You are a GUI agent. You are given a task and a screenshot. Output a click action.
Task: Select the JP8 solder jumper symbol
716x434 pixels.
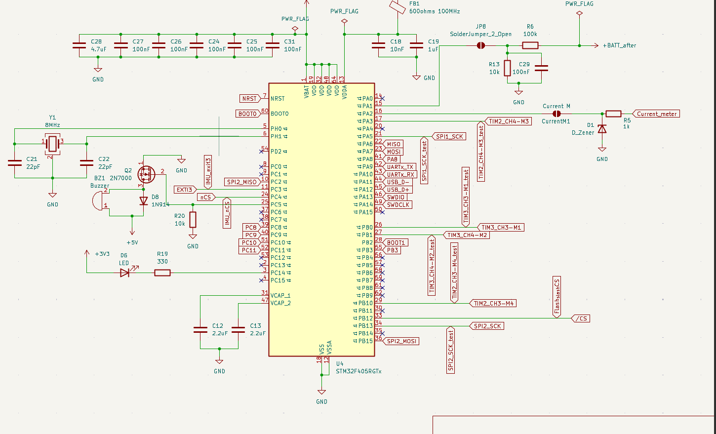(480, 45)
